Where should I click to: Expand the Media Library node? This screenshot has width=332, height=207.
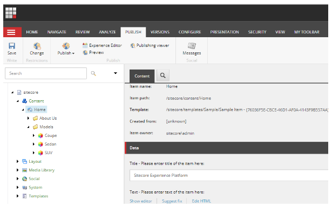coord(18,170)
